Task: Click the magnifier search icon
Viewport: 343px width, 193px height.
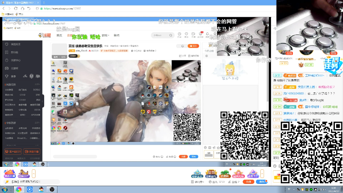Action: point(171,35)
